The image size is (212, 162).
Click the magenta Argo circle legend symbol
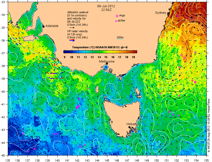(117, 16)
